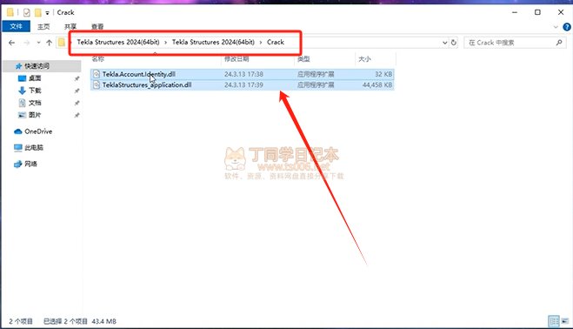
Task: Open 文档 (Documents) in sidebar
Action: pyautogui.click(x=35, y=103)
